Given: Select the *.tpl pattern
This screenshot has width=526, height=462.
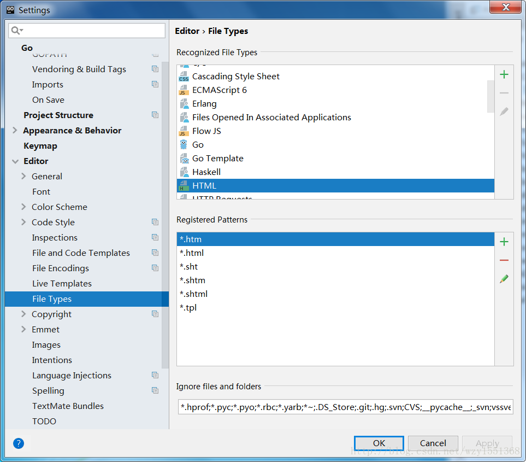Looking at the screenshot, I should 335,308.
